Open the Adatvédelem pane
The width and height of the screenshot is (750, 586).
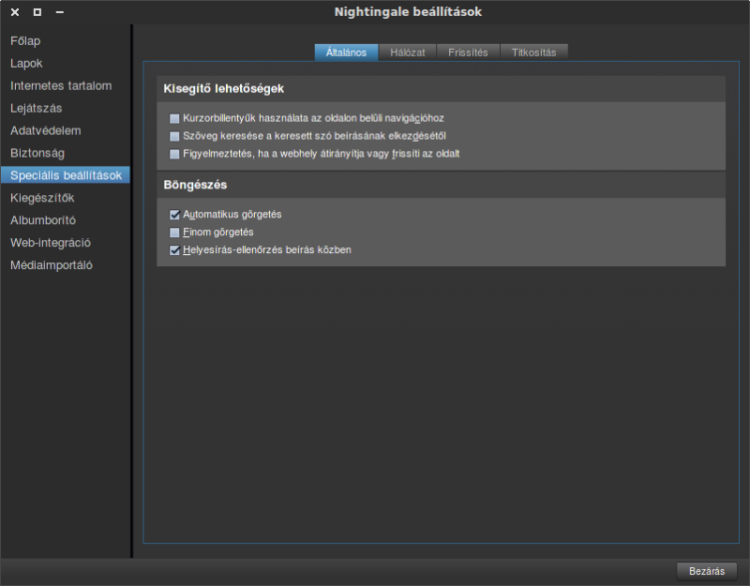[65, 131]
